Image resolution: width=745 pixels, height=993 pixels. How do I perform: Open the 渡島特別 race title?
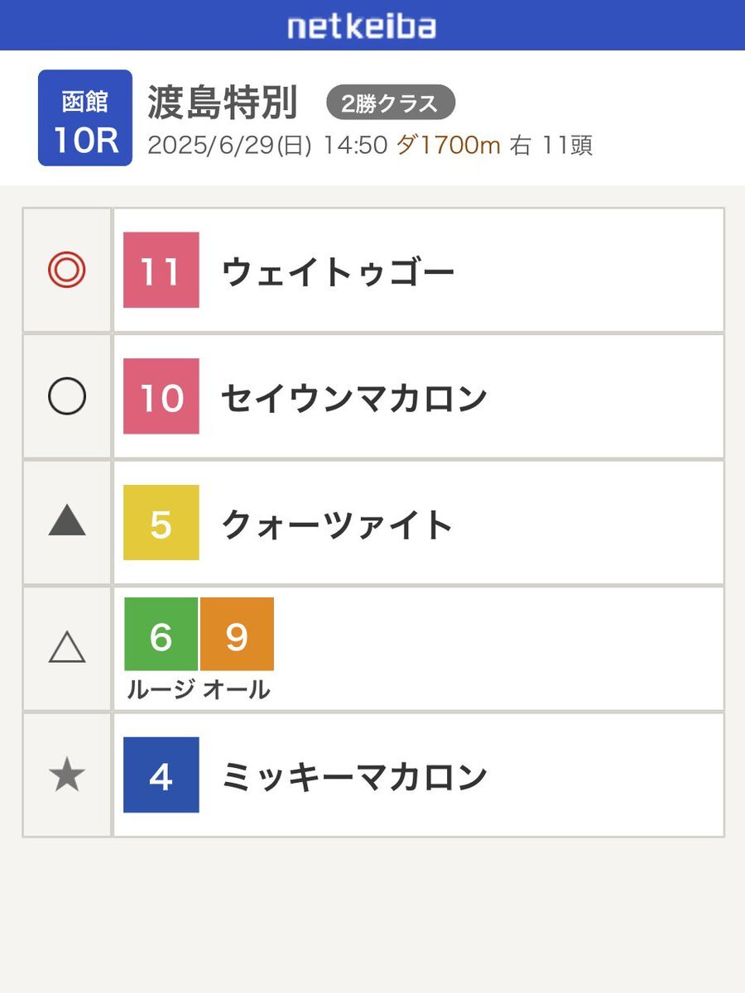point(223,103)
